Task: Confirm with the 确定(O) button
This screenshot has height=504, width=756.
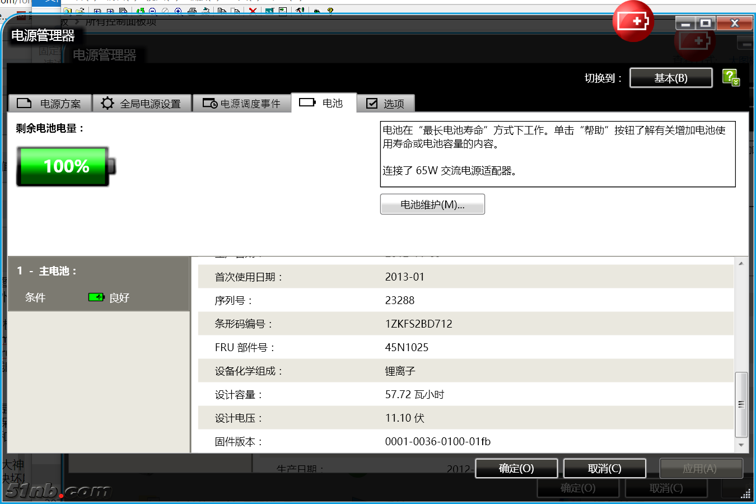Action: pyautogui.click(x=516, y=468)
